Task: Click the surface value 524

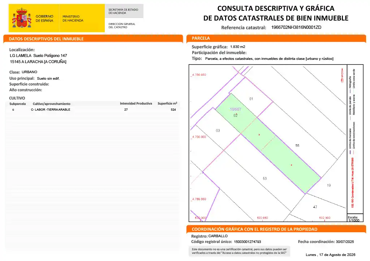Action: point(173,110)
